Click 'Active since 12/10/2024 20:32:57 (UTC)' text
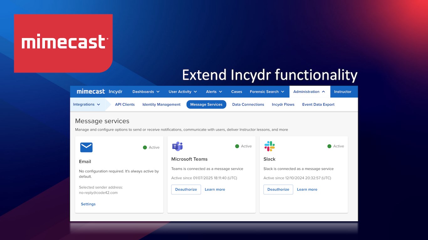Image resolution: width=428 pixels, height=240 pixels. click(x=297, y=178)
